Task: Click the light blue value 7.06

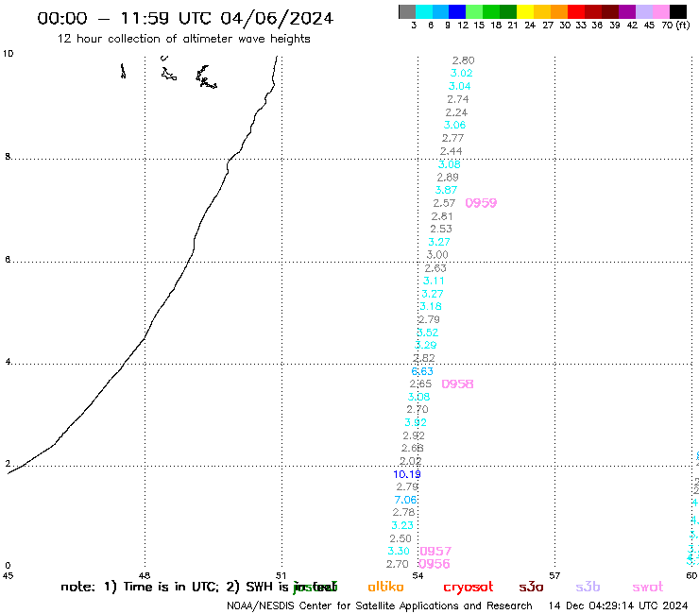Action: pos(405,500)
